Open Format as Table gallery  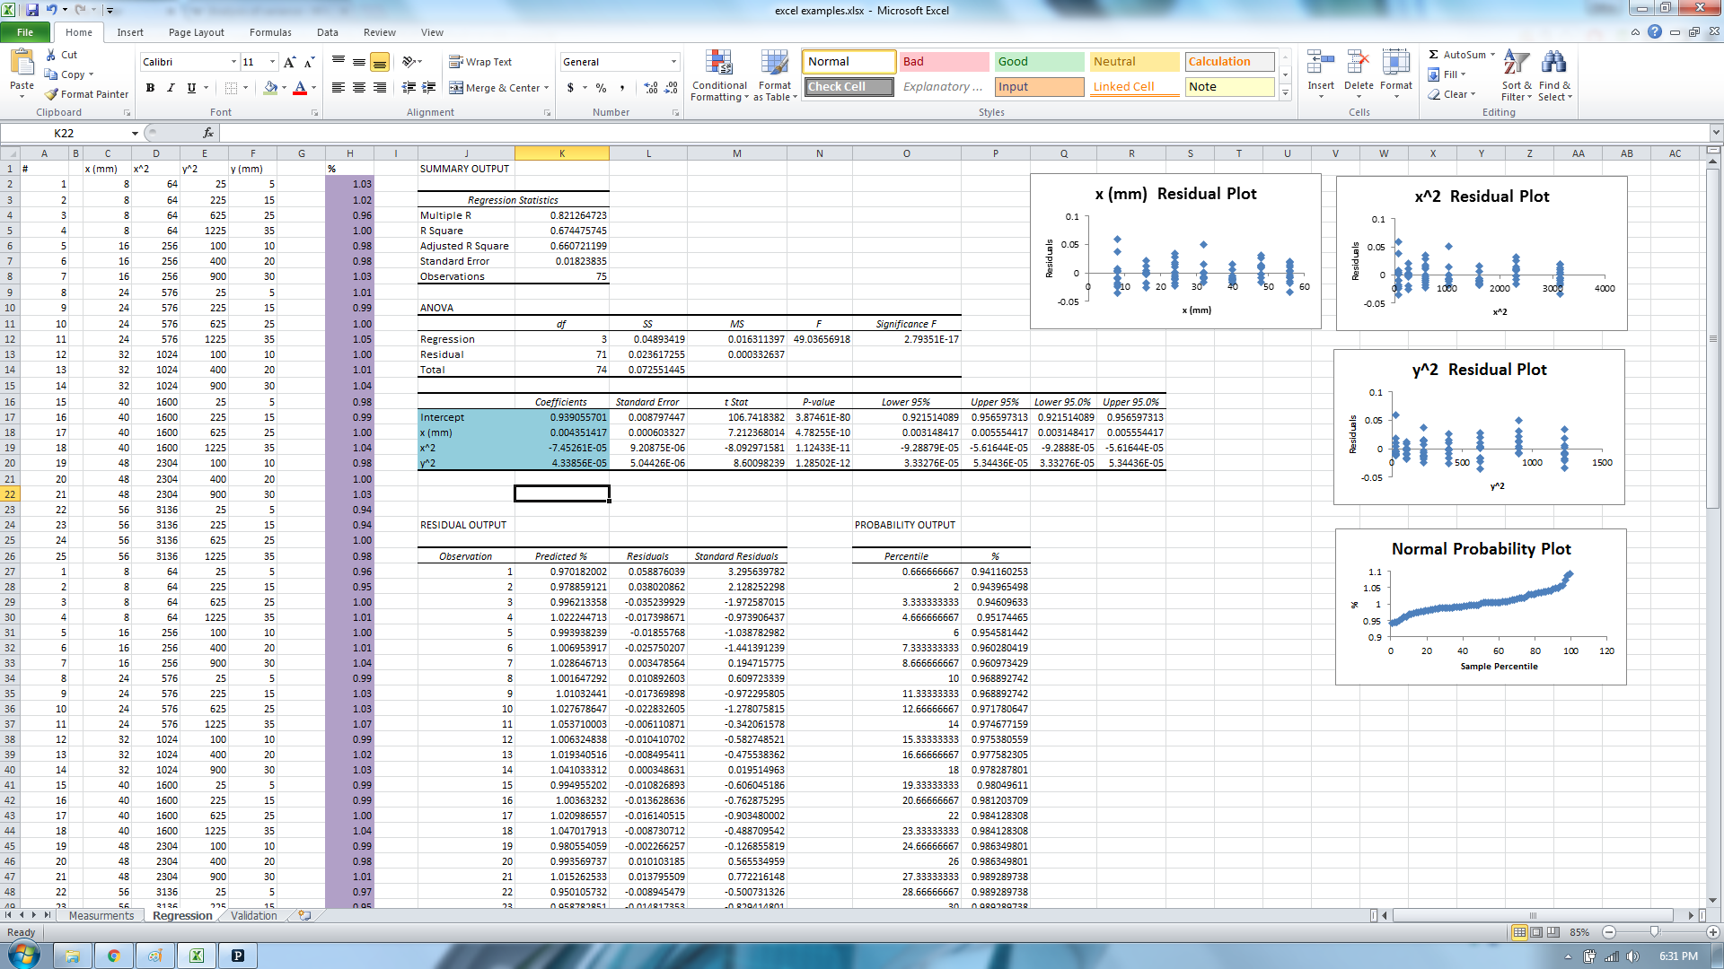[x=775, y=75]
